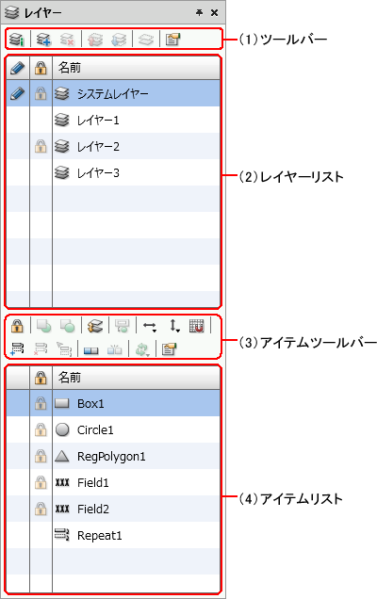Image resolution: width=377 pixels, height=599 pixels.
Task: Click the lock column header in item list
Action: [x=41, y=378]
